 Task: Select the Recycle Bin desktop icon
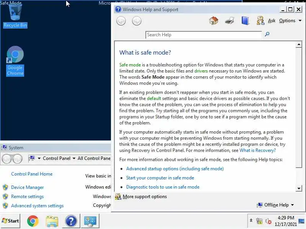15,16
